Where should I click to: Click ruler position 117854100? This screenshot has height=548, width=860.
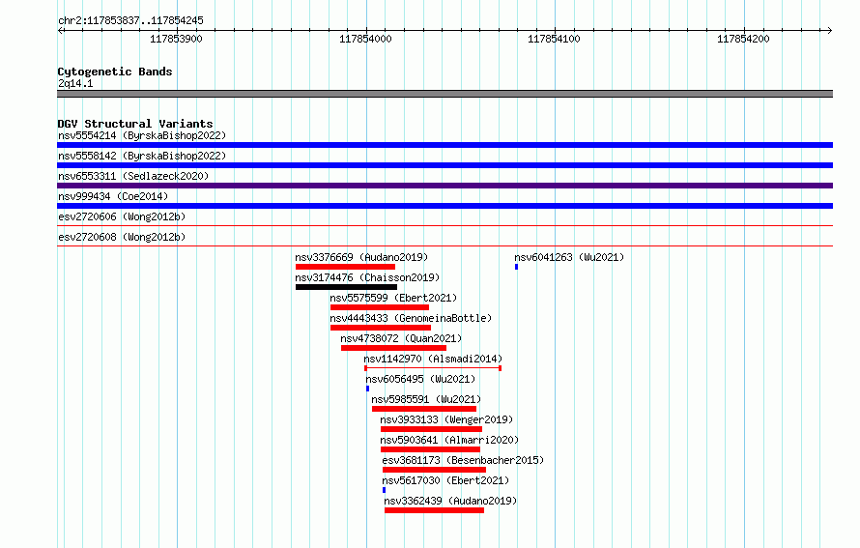pyautogui.click(x=554, y=39)
